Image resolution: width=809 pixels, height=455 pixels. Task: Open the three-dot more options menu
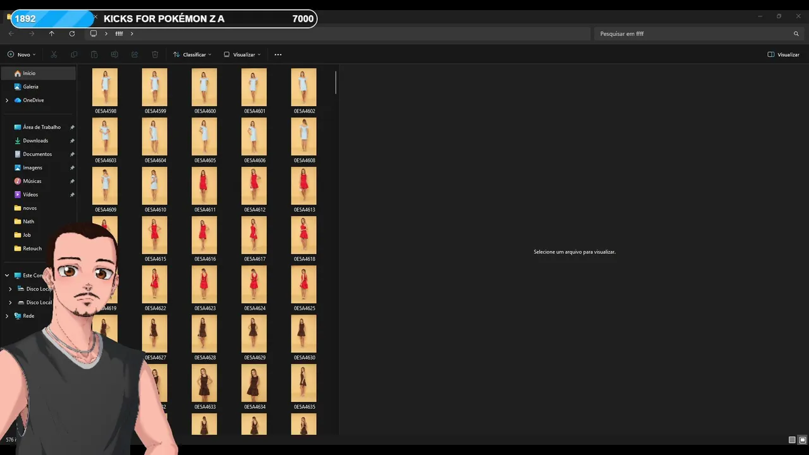(x=278, y=54)
